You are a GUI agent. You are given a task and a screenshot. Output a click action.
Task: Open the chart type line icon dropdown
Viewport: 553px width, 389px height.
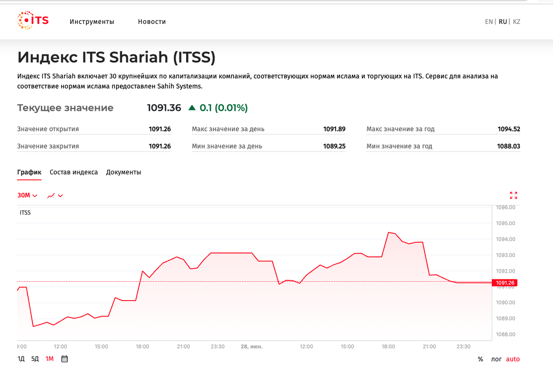(x=55, y=195)
